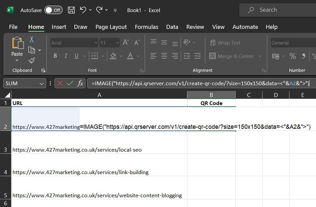Open the View tab
Image resolution: width=316 pixels, height=207 pixels.
click(x=218, y=27)
